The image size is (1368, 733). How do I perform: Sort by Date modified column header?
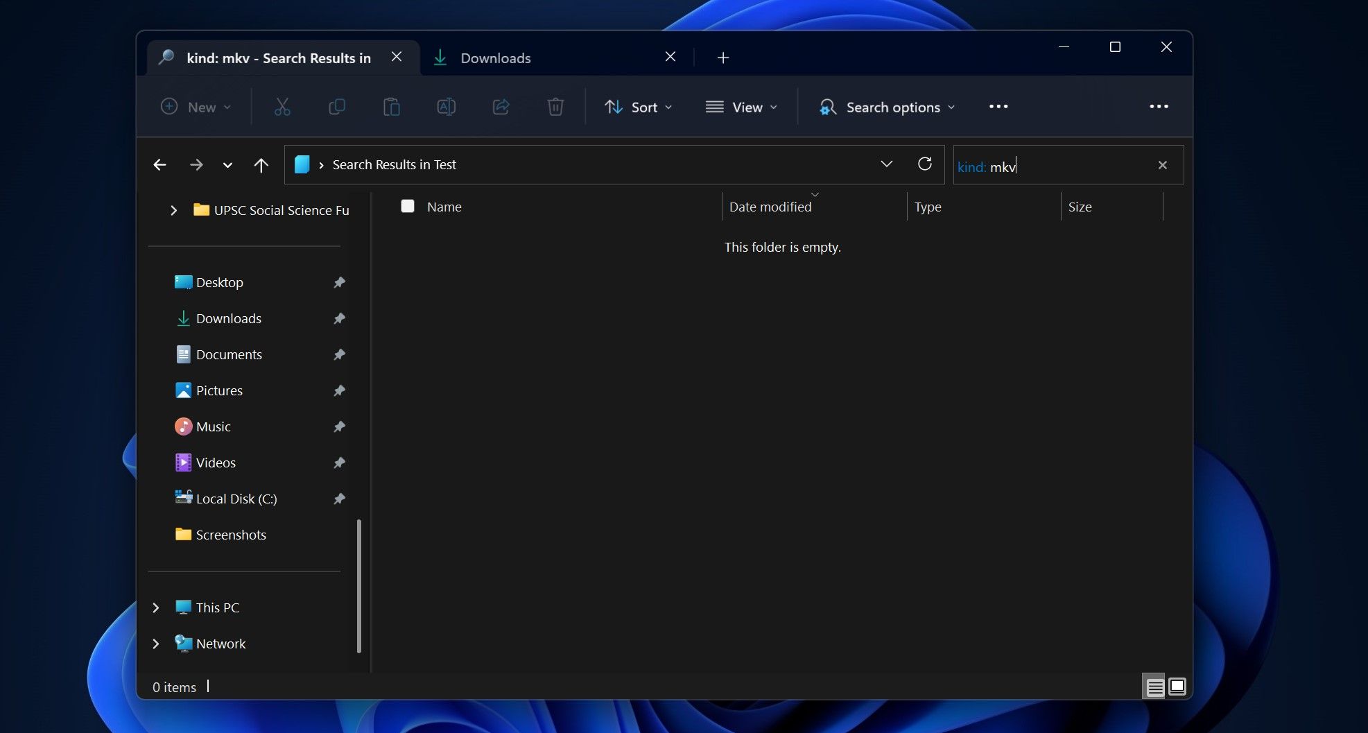pyautogui.click(x=770, y=207)
